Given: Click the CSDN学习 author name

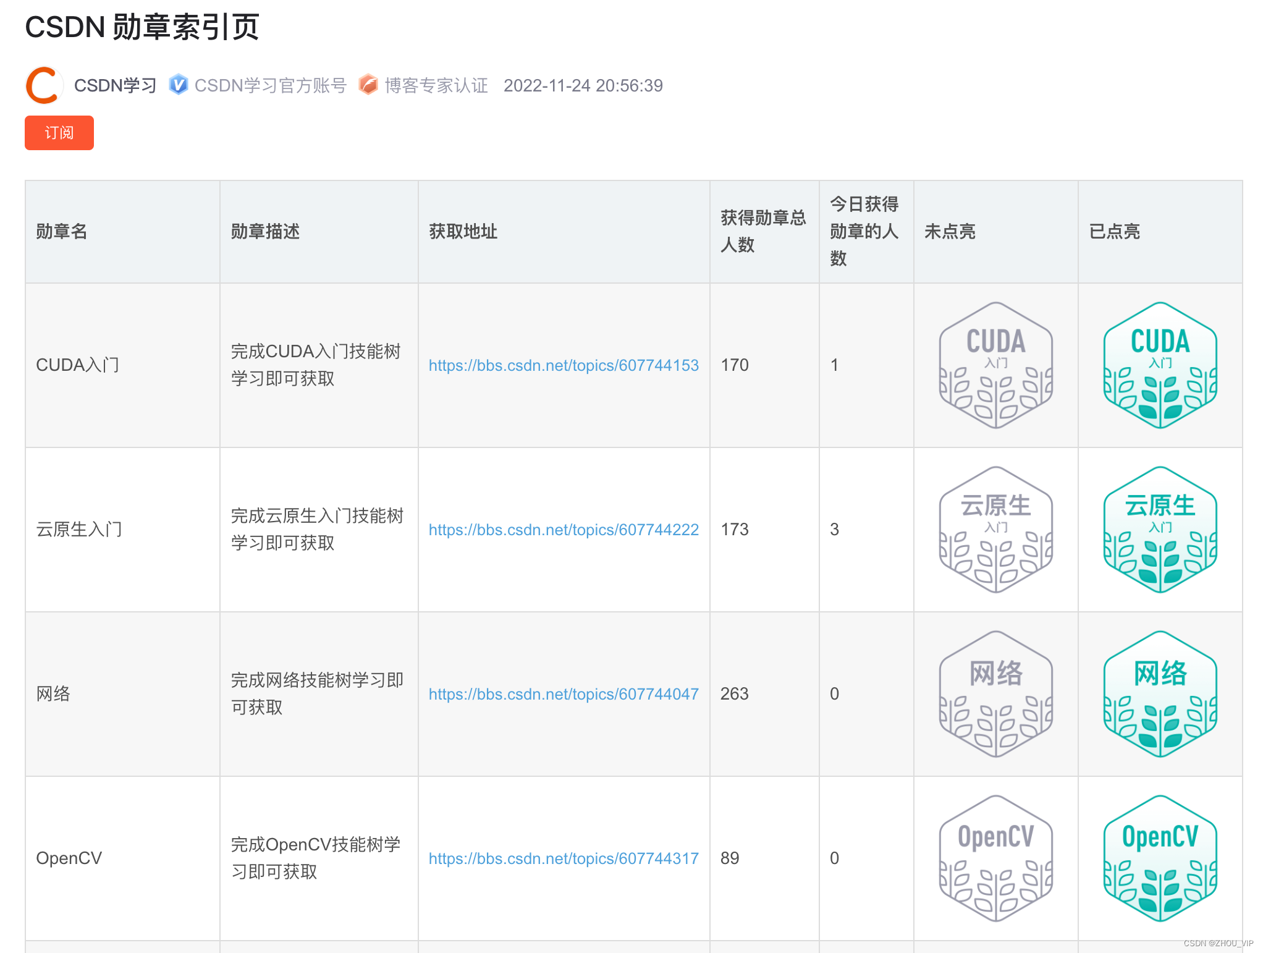Looking at the screenshot, I should pyautogui.click(x=116, y=85).
